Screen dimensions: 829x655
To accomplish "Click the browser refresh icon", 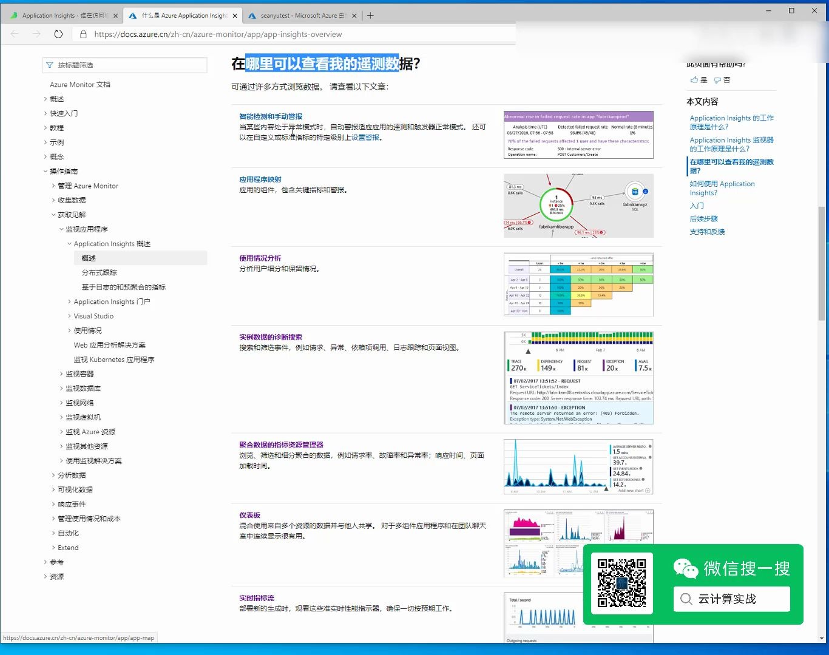I will click(58, 34).
